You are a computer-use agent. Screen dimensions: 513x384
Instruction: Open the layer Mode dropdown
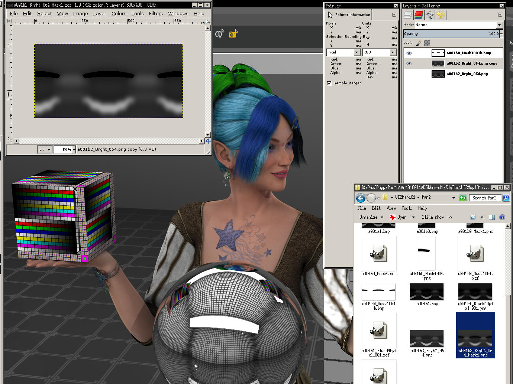click(459, 25)
